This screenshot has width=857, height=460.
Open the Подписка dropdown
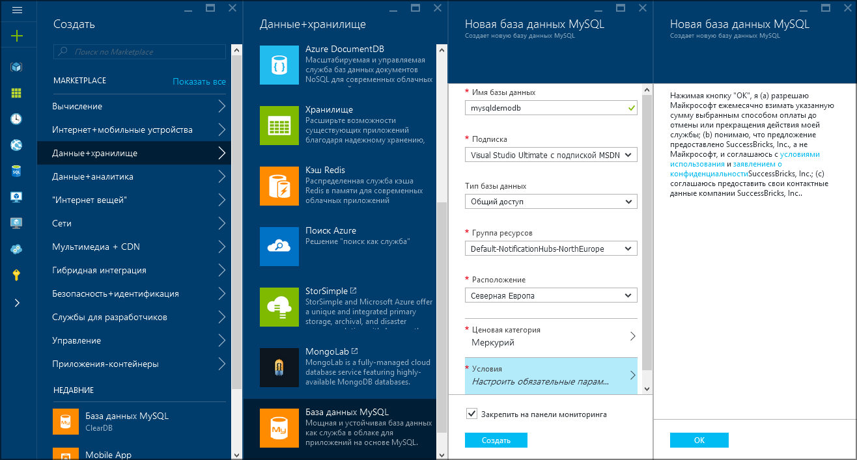pos(551,154)
